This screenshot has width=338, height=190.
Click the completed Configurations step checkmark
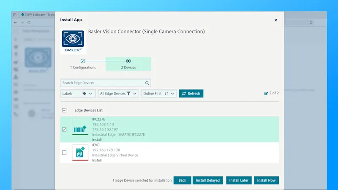click(83, 61)
